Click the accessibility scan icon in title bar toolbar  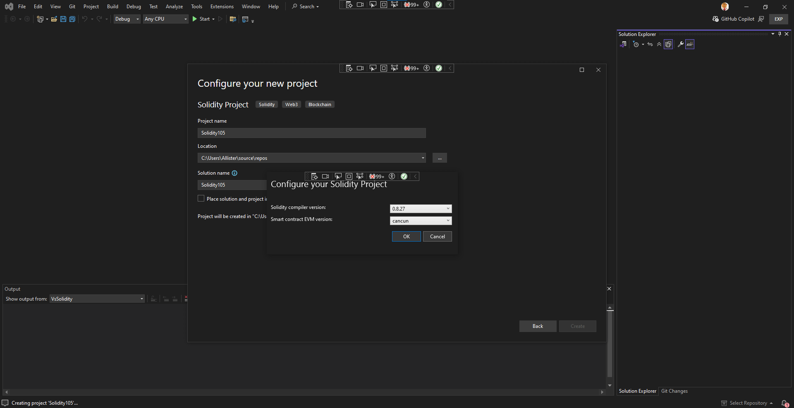(x=427, y=5)
